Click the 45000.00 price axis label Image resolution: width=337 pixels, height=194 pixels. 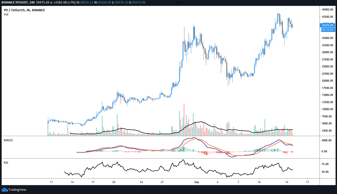(x=327, y=9)
